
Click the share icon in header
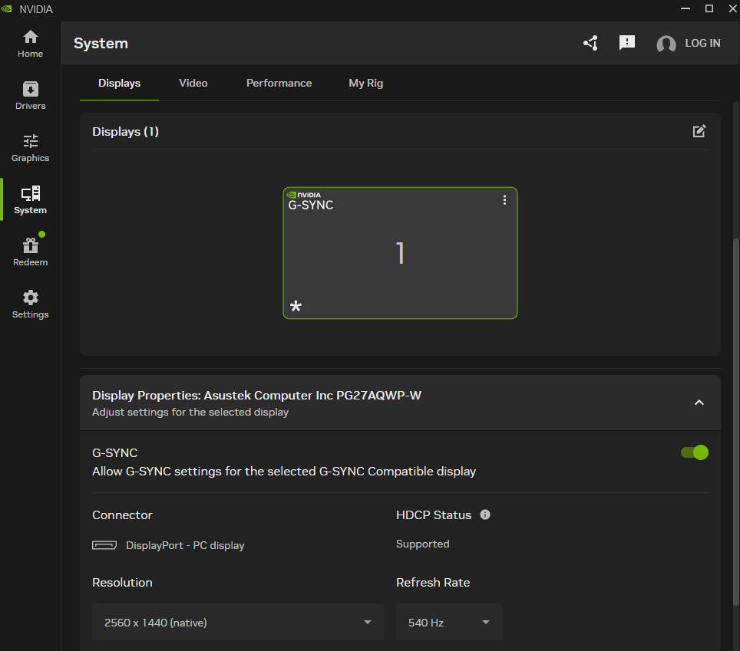coord(590,43)
